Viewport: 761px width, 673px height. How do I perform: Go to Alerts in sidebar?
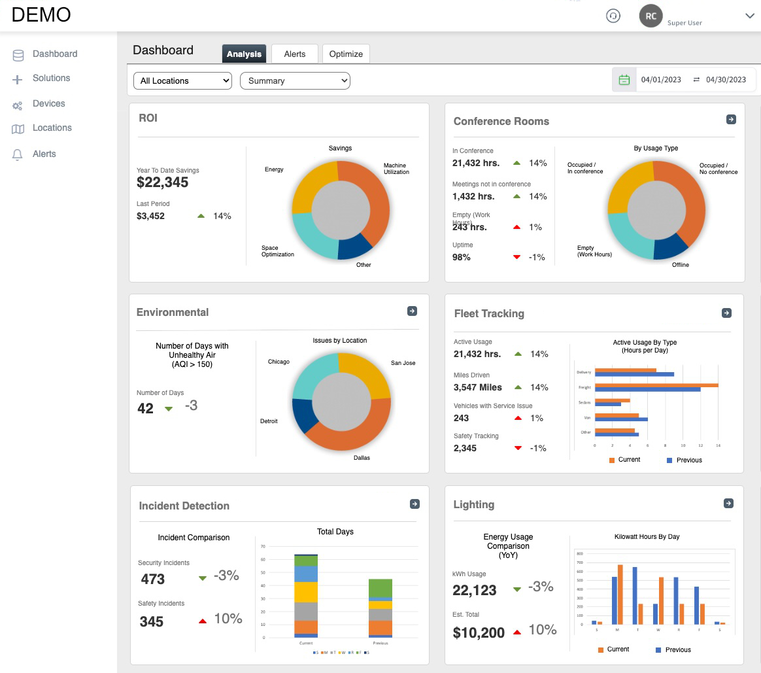[x=44, y=154]
